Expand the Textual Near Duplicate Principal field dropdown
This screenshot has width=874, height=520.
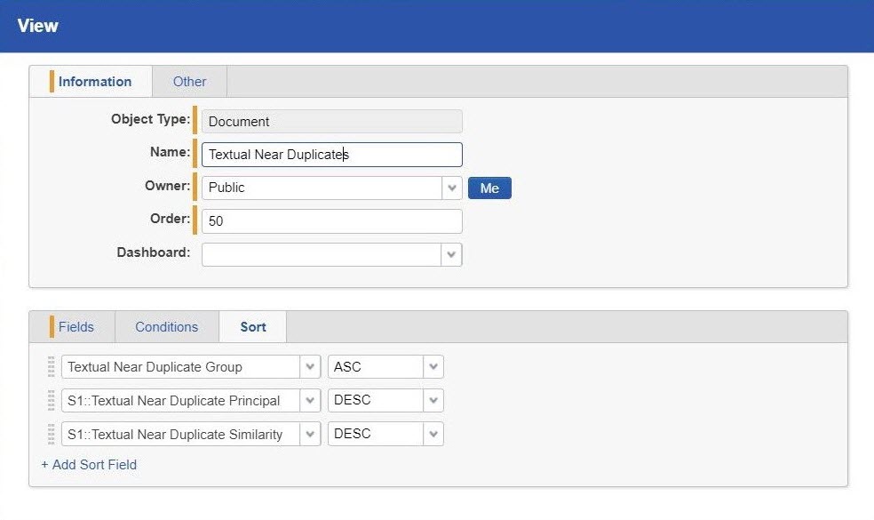(x=310, y=400)
